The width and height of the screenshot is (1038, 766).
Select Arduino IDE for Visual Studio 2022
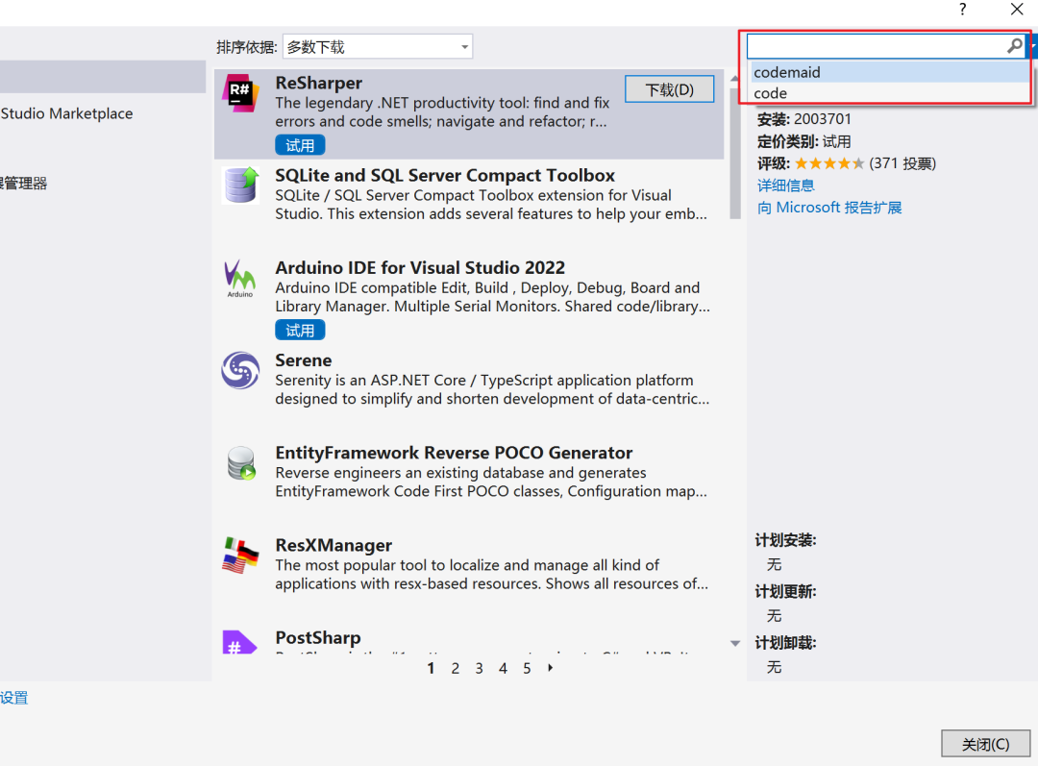(420, 268)
